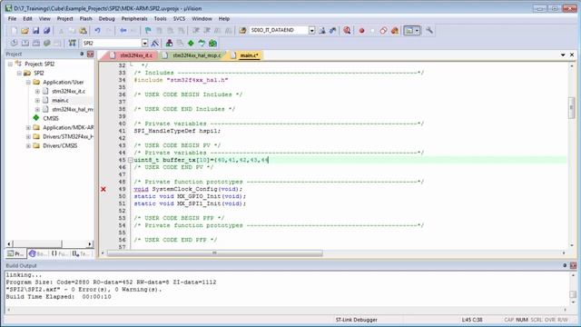Click the Kill All Breakpoints icon
Screen dimensions: 581x327
[x=395, y=30]
